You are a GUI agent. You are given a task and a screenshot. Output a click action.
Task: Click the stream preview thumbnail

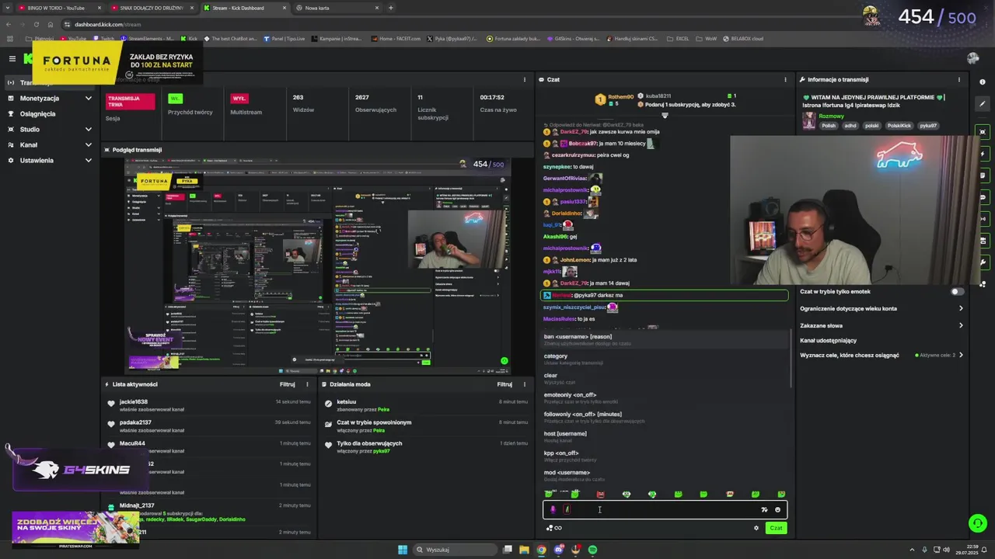(x=316, y=266)
